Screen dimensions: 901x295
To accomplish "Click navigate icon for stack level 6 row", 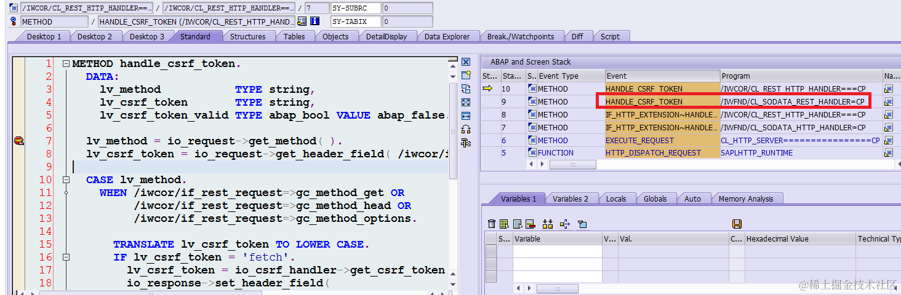I will point(888,141).
